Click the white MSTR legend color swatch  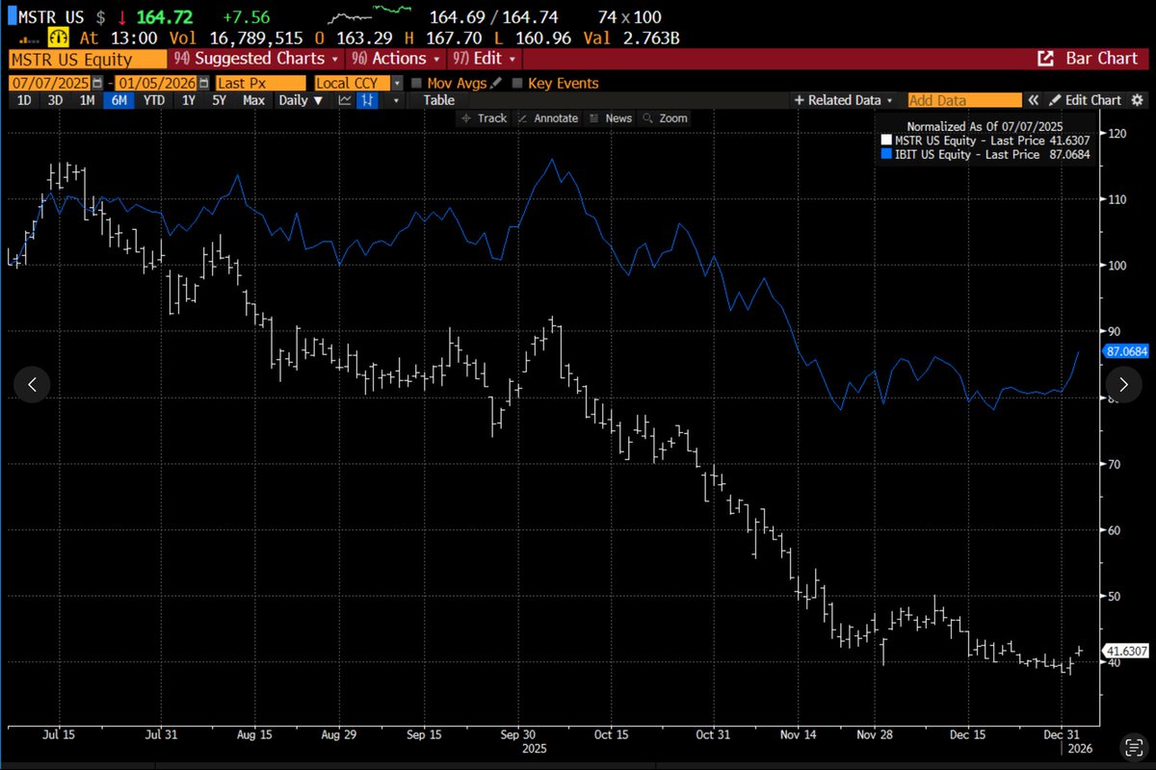coord(886,141)
